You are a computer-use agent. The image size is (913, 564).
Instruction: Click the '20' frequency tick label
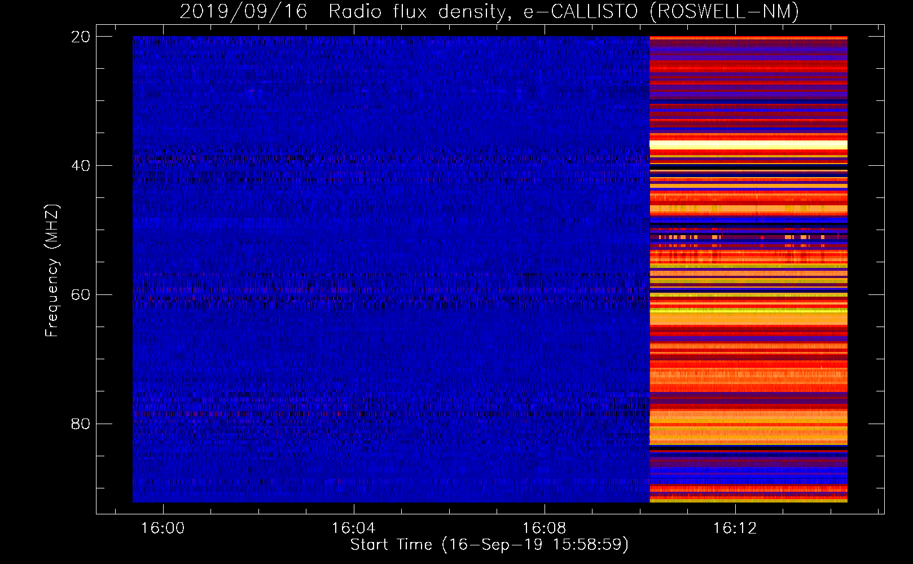click(81, 37)
